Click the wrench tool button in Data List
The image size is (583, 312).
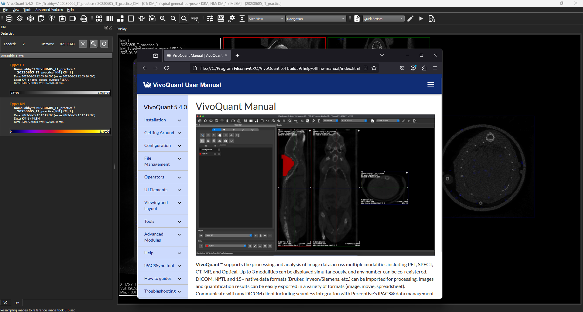tap(94, 44)
